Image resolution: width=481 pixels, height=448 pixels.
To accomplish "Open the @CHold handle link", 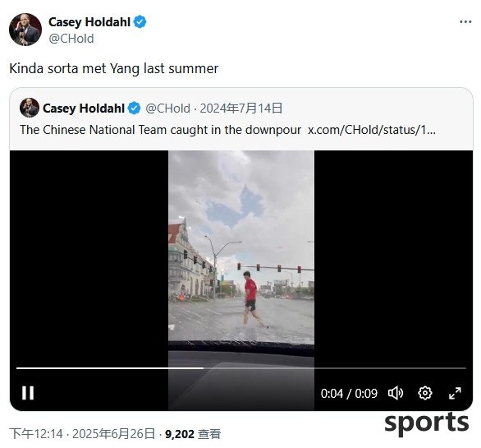I will coord(71,39).
